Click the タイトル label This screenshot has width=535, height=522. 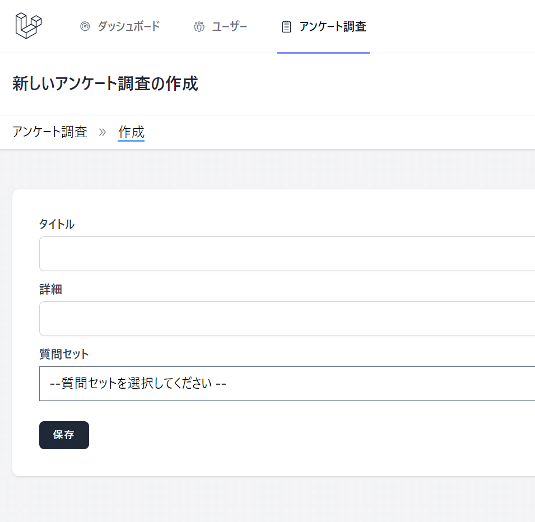click(57, 224)
